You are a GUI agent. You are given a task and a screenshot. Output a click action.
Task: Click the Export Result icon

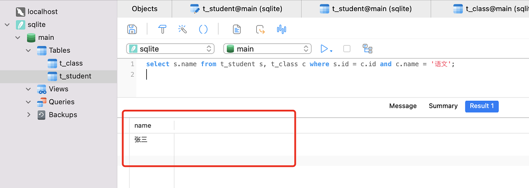(x=260, y=29)
